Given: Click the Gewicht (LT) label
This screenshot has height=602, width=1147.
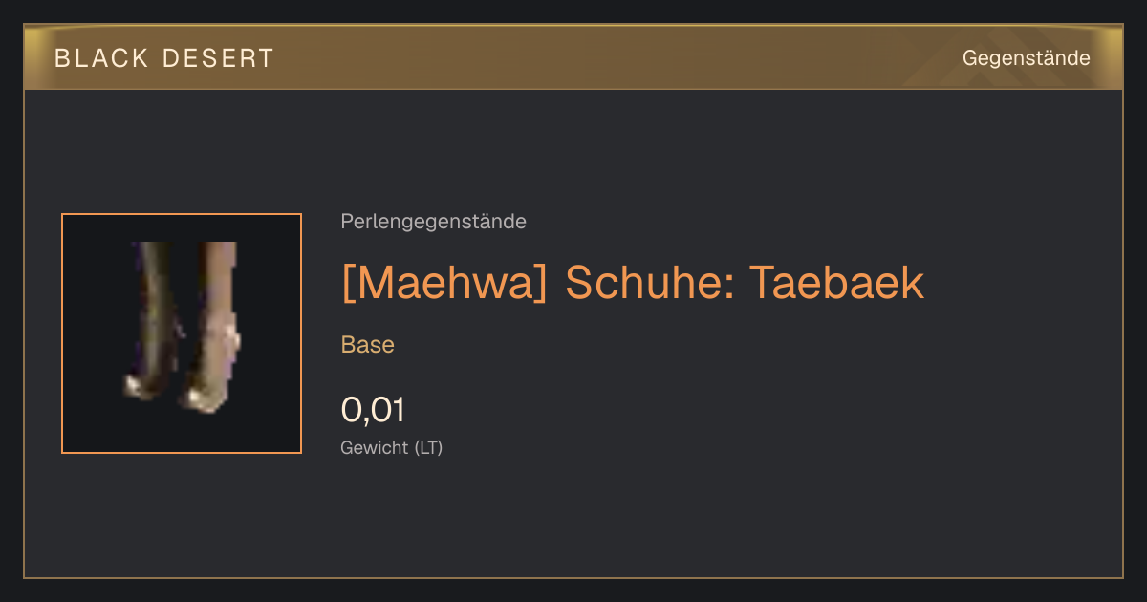Looking at the screenshot, I should pyautogui.click(x=392, y=447).
